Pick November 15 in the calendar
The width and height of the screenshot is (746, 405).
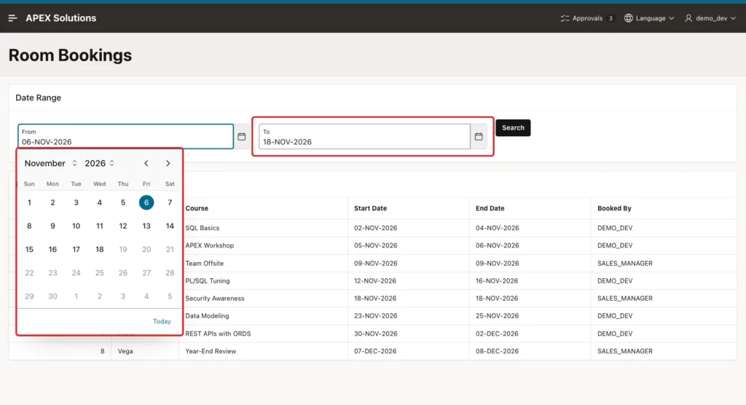coord(29,249)
